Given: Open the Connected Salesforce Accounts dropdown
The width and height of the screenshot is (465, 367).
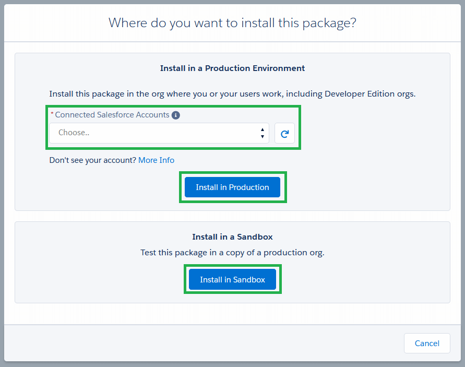Looking at the screenshot, I should 157,133.
